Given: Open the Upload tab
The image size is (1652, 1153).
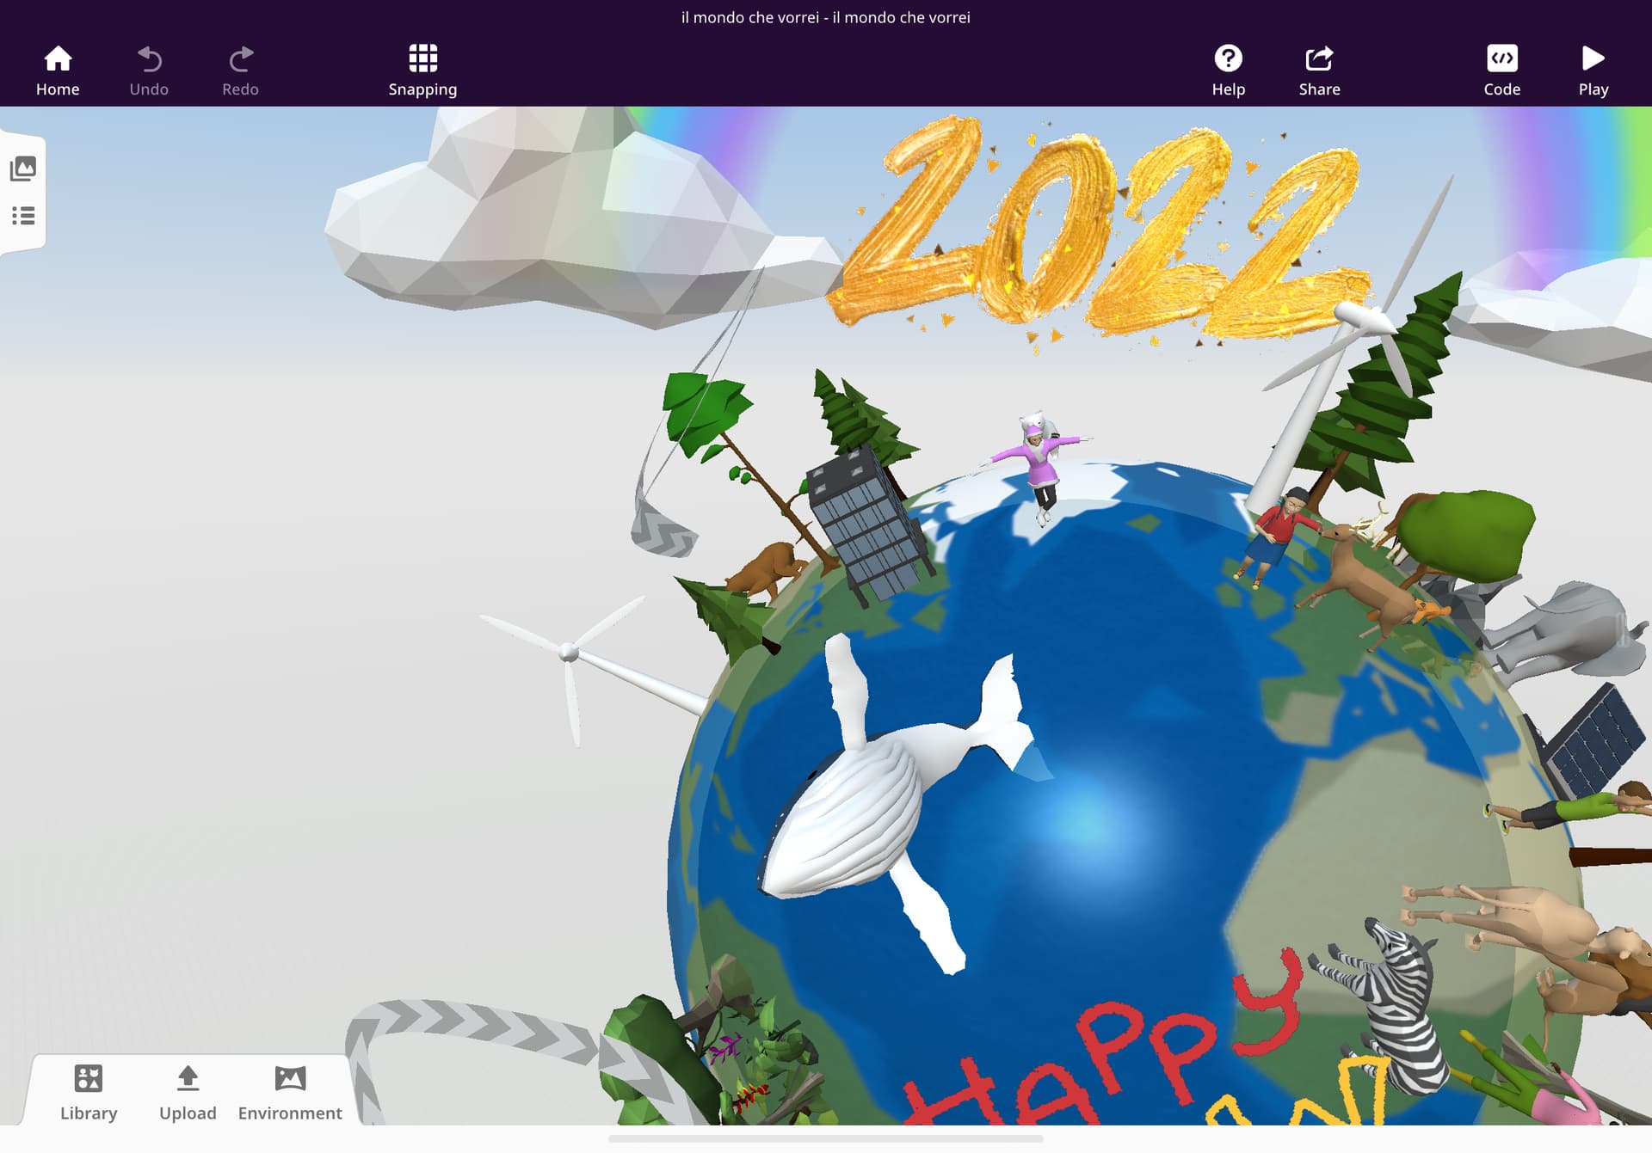Looking at the screenshot, I should (188, 1092).
